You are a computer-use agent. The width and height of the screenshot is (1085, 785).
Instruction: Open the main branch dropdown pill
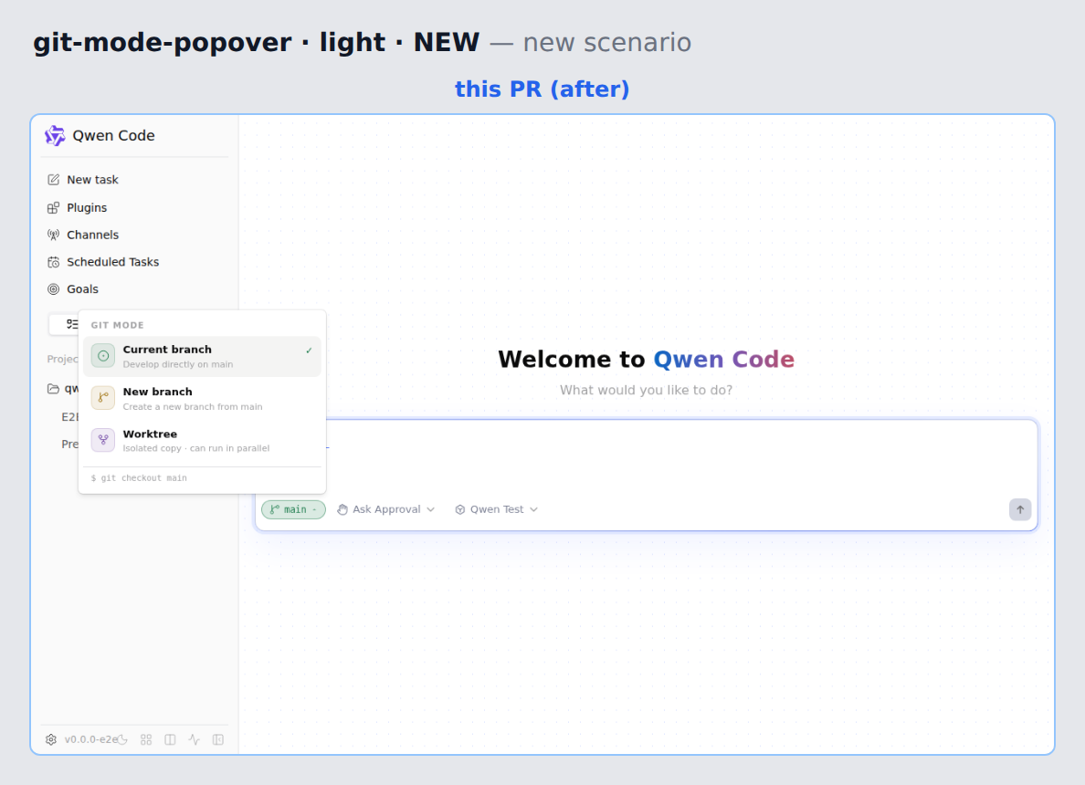(x=293, y=509)
